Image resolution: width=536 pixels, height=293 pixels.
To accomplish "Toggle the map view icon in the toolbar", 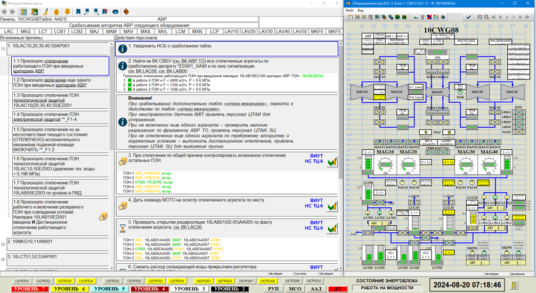I will [23, 12].
